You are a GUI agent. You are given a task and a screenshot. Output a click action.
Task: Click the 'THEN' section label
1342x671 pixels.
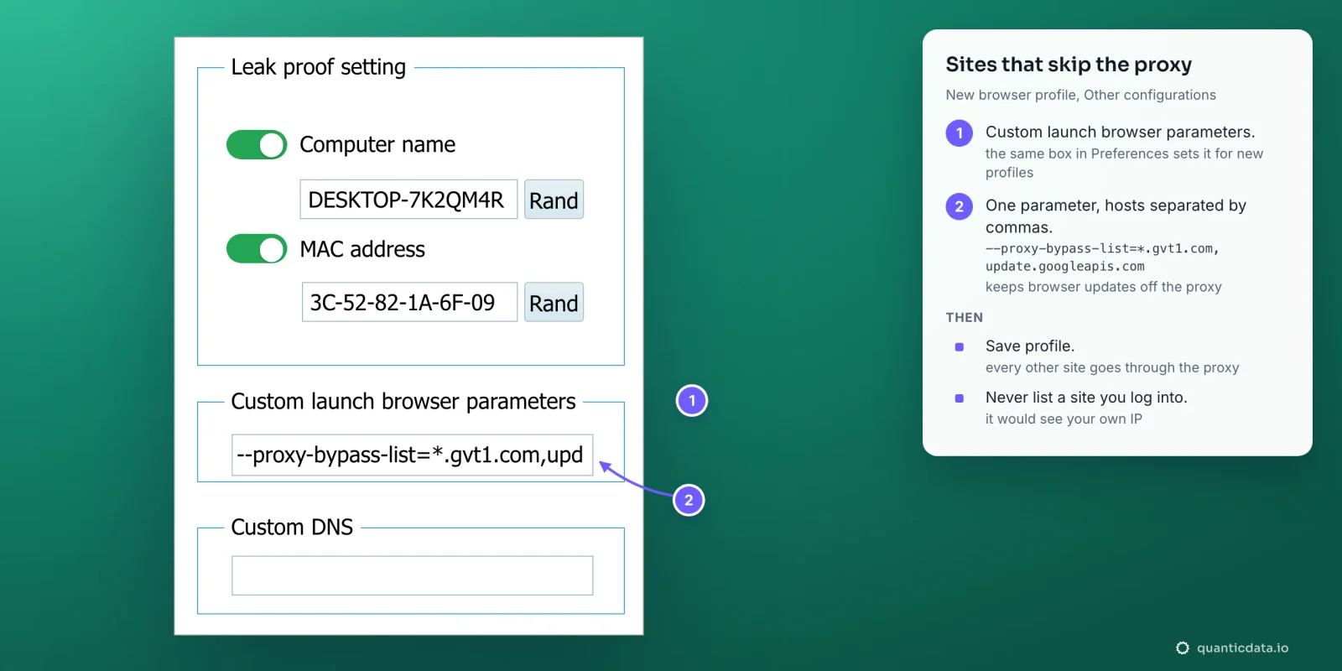point(964,317)
